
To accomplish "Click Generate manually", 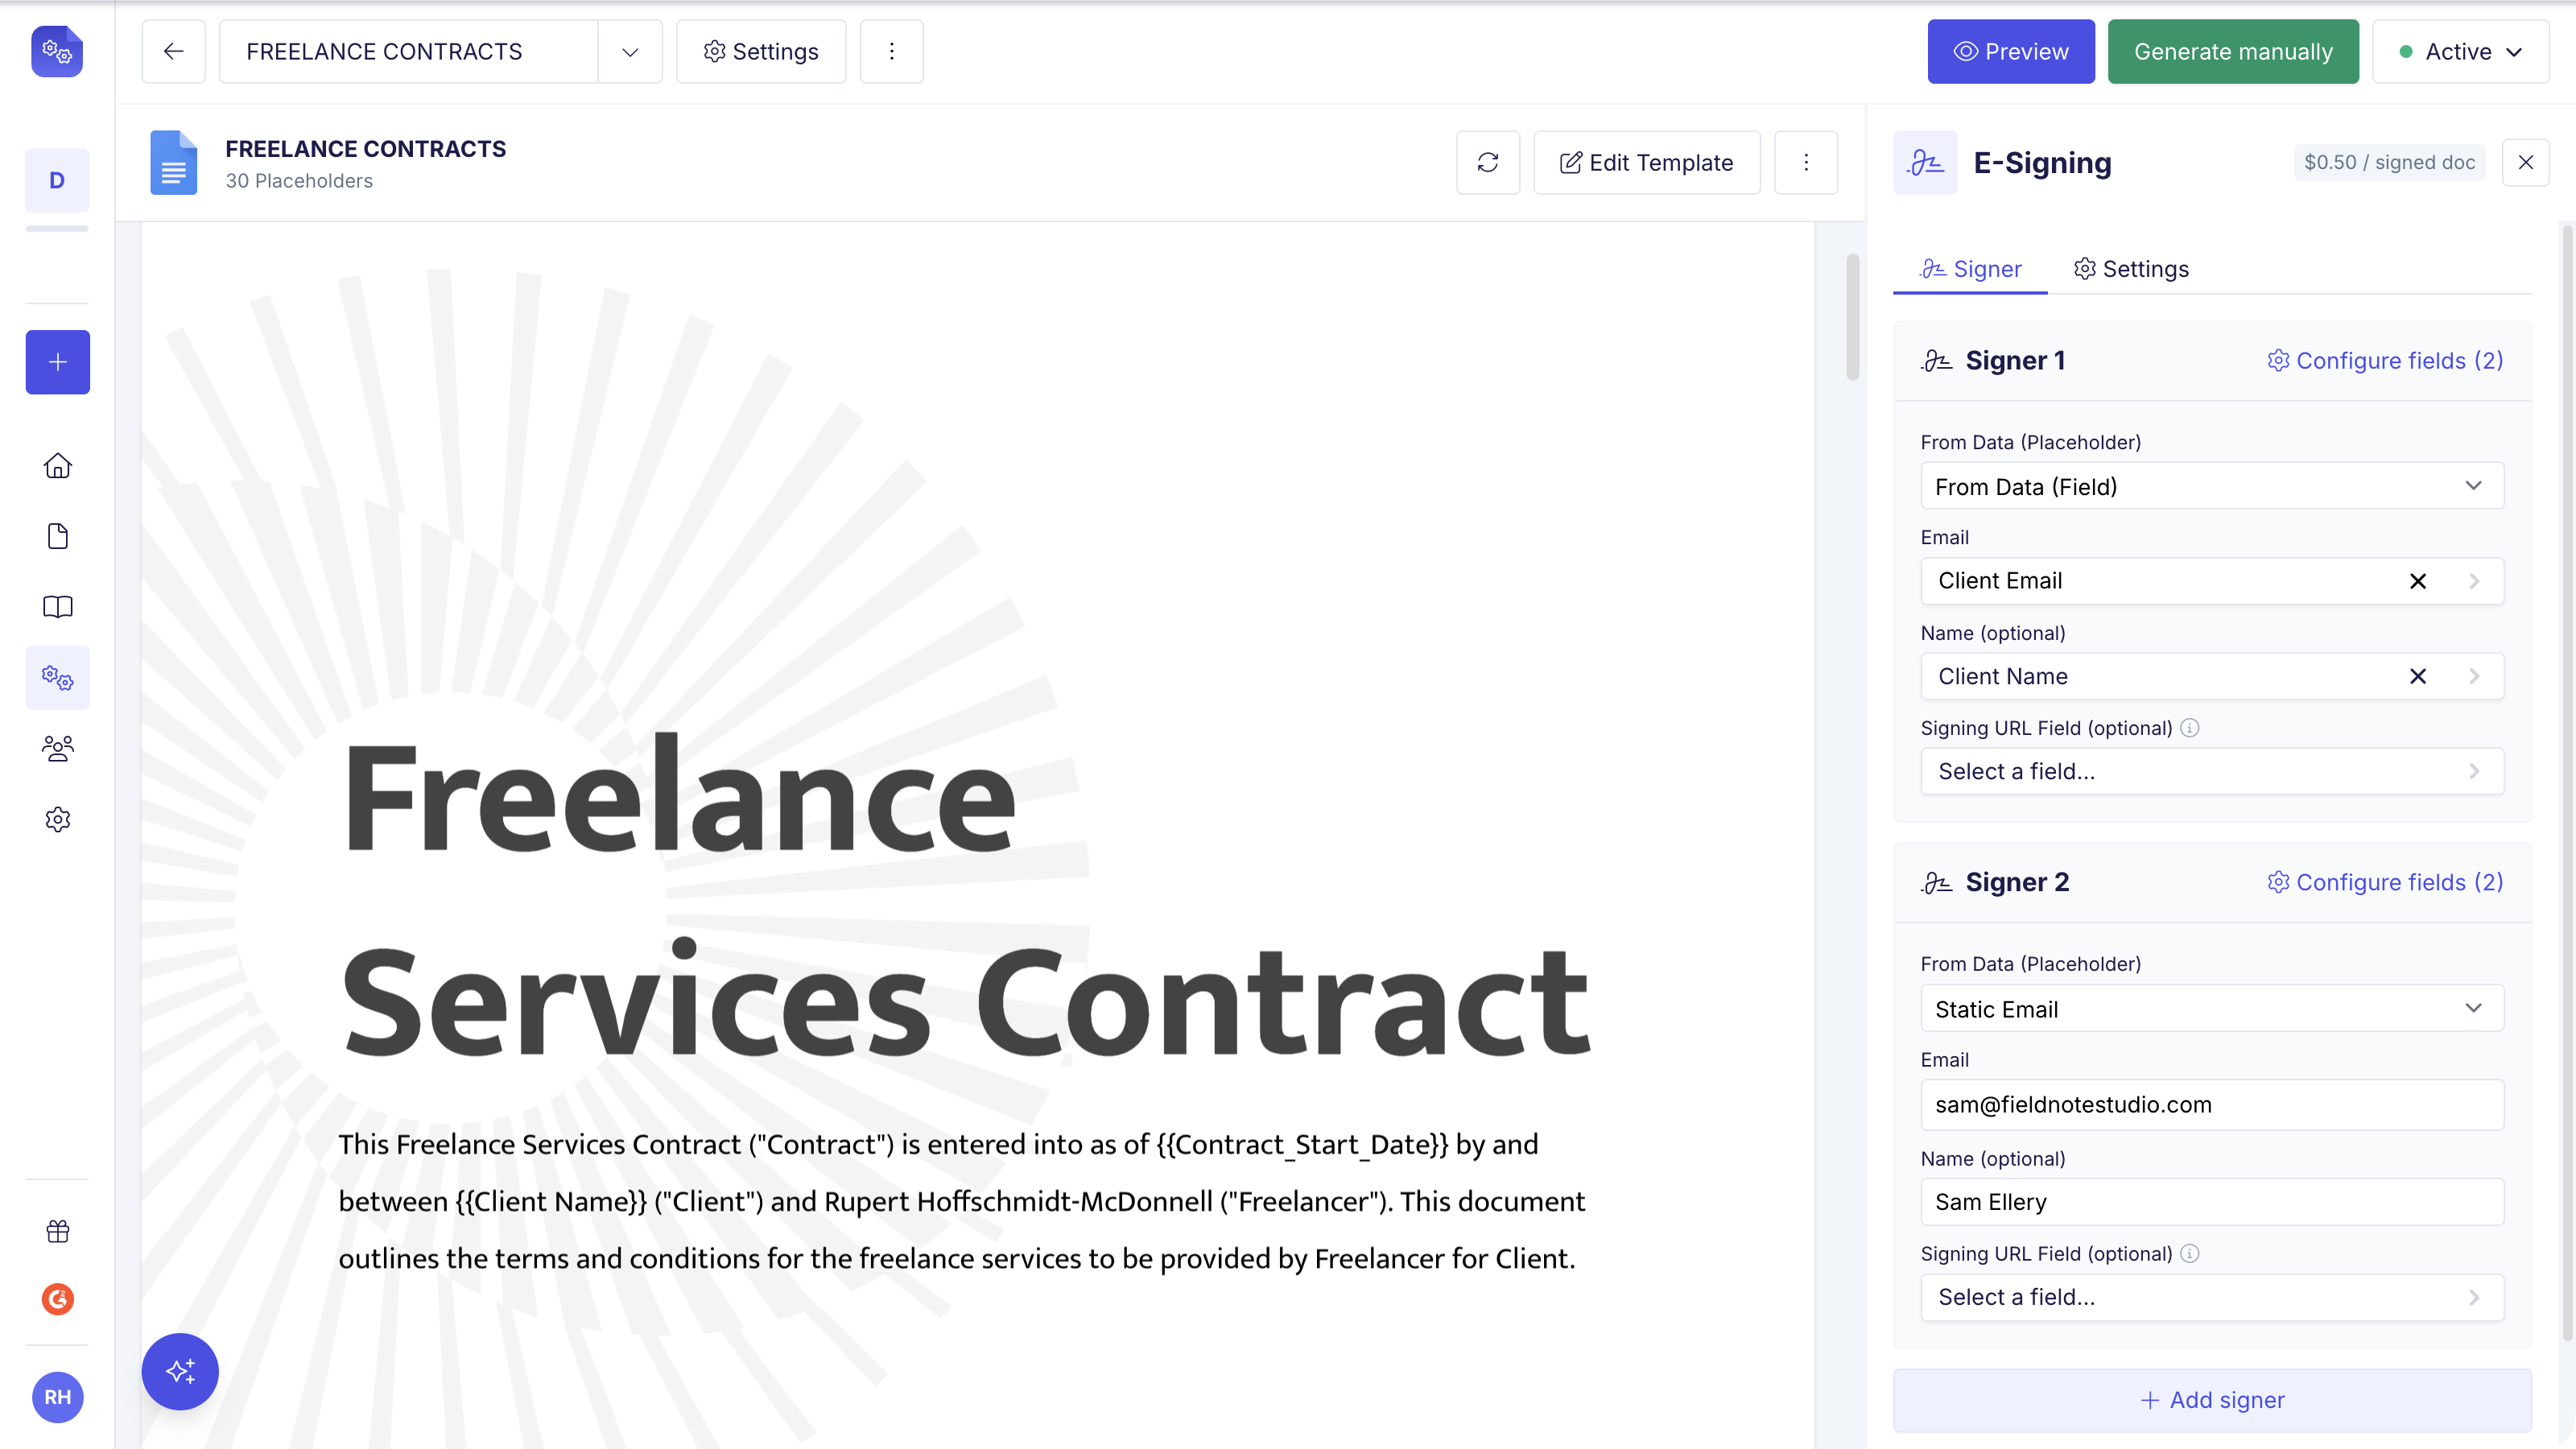I will point(2233,51).
